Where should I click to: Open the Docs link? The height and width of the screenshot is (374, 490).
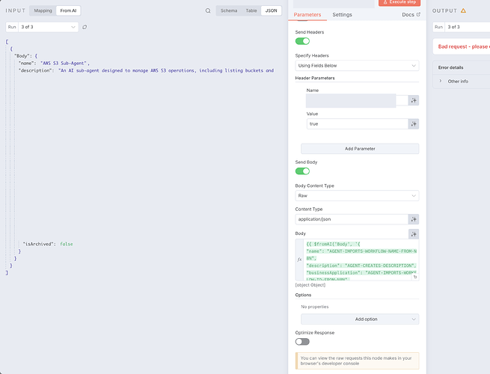[x=411, y=15]
